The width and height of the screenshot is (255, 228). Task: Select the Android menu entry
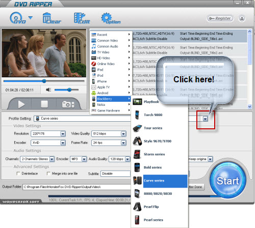pyautogui.click(x=111, y=93)
